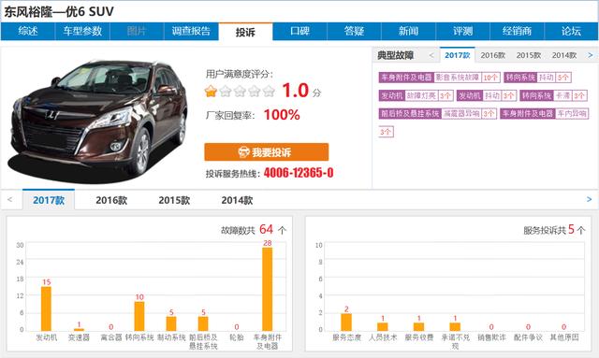Switch to the 调查报告 tab
Screen dimensions: 599x358
[x=191, y=31]
